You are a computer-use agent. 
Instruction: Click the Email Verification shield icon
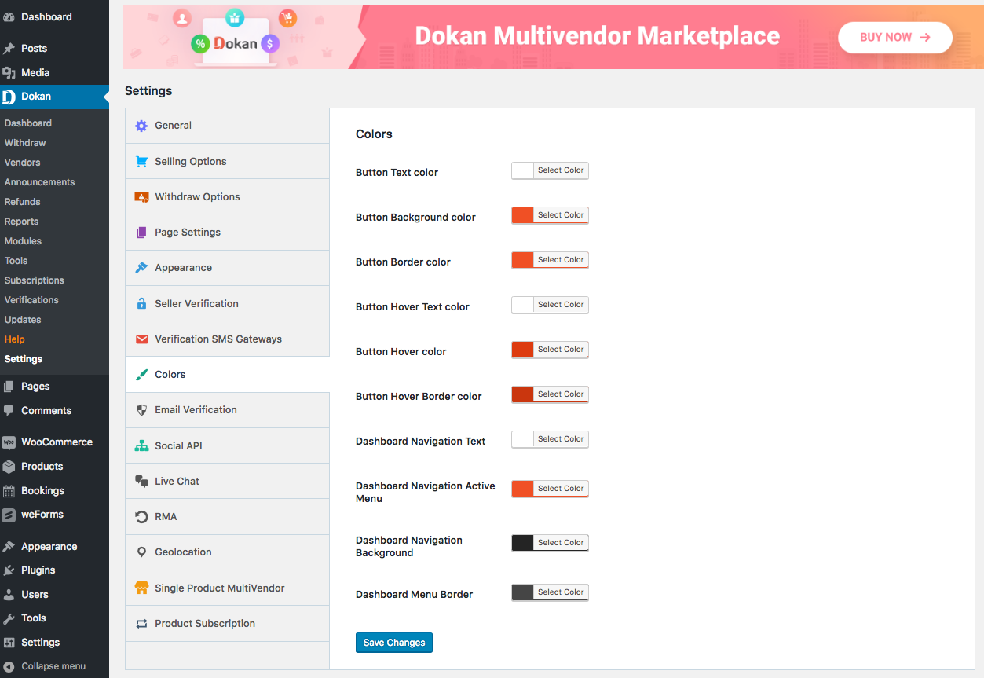click(141, 410)
